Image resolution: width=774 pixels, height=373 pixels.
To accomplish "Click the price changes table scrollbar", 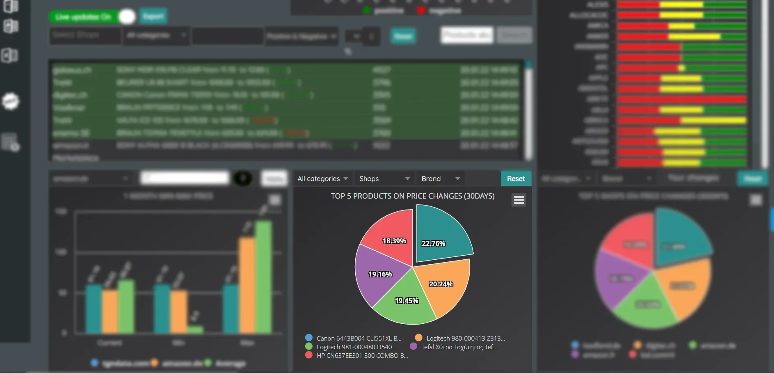I will click(x=529, y=111).
